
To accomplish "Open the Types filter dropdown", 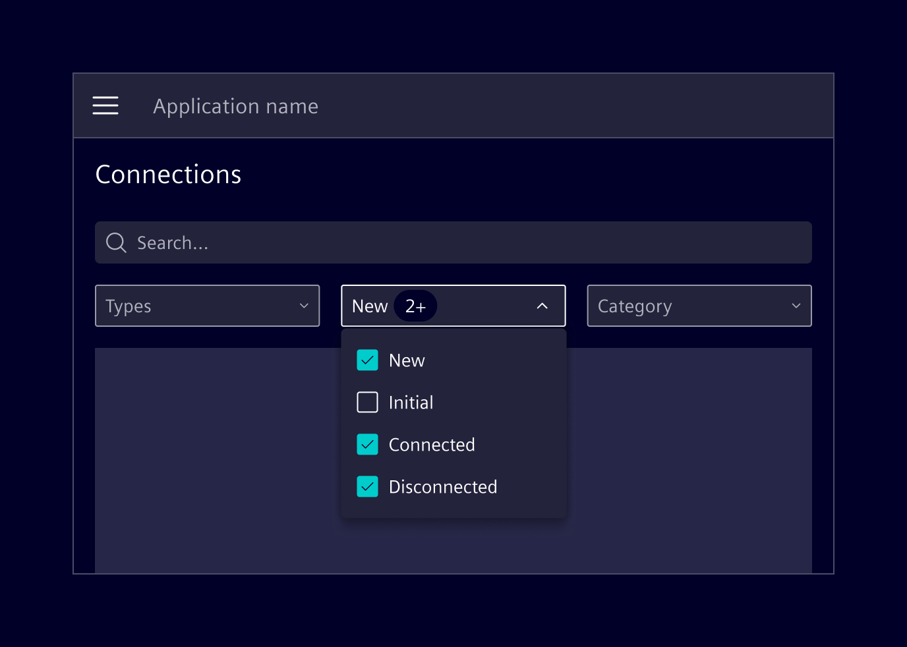I will pyautogui.click(x=207, y=306).
